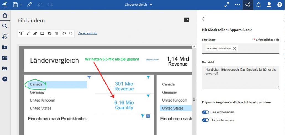Click into the Nachricht message text area
Viewport: 285px width, 135px height.
[240, 77]
